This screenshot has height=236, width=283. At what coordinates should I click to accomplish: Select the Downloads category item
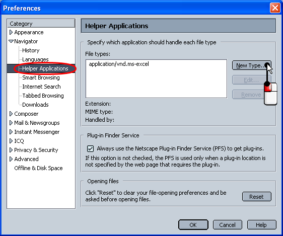coord(35,105)
